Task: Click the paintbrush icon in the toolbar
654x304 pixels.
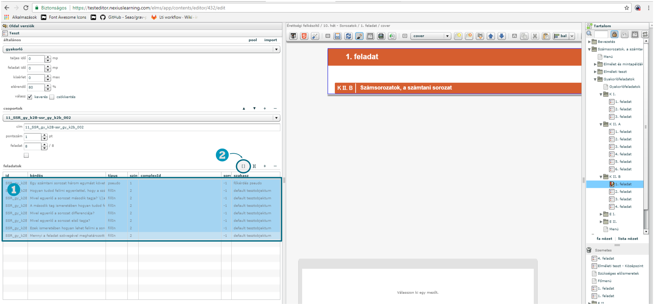Action: point(359,36)
